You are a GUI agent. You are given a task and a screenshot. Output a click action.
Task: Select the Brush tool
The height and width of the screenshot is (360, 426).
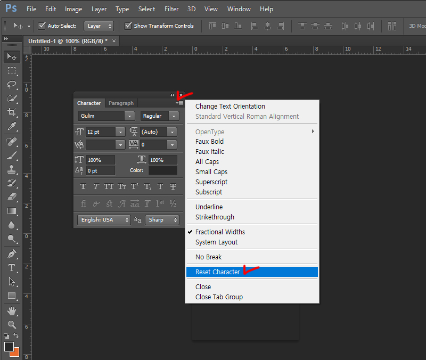[12, 156]
